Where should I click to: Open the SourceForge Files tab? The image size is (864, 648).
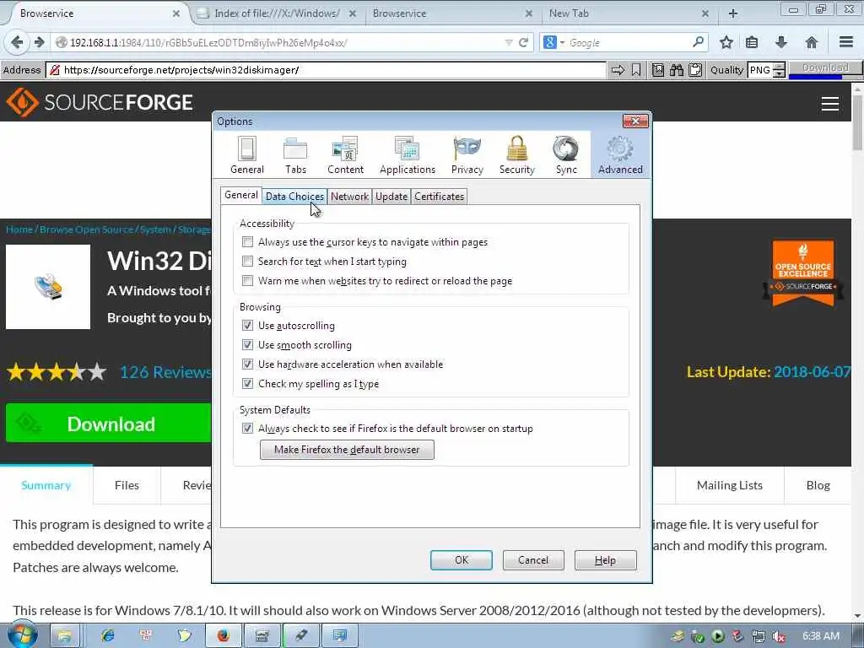127,485
